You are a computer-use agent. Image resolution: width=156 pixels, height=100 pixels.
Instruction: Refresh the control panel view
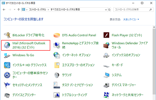point(109,10)
